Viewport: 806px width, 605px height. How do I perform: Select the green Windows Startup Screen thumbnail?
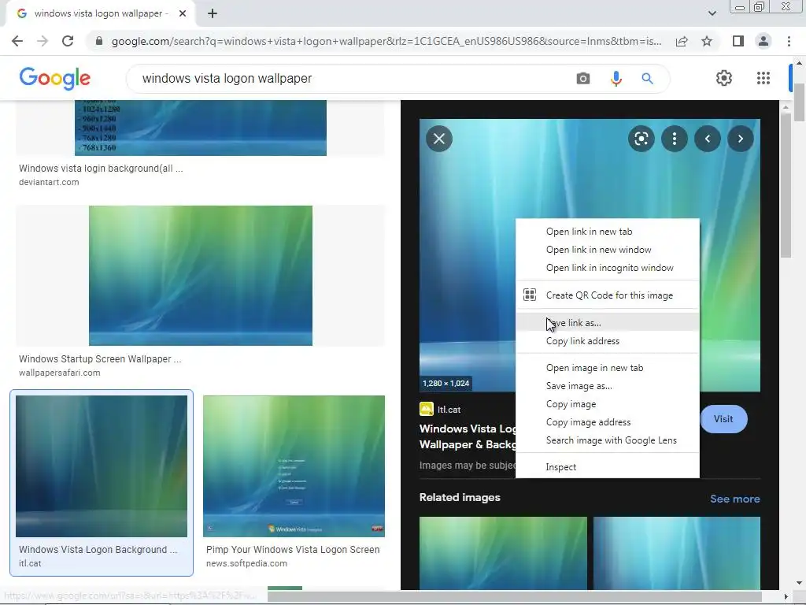point(201,276)
